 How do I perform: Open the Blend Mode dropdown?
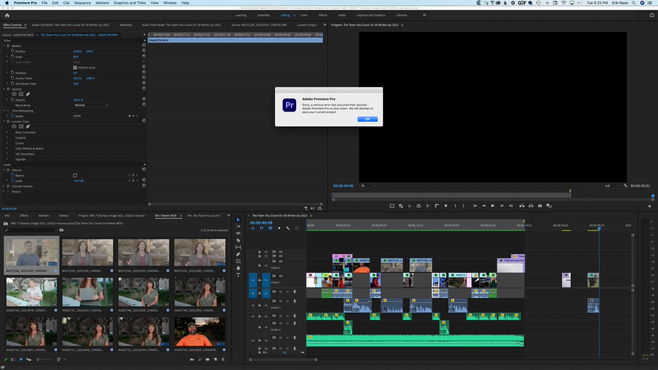click(91, 105)
